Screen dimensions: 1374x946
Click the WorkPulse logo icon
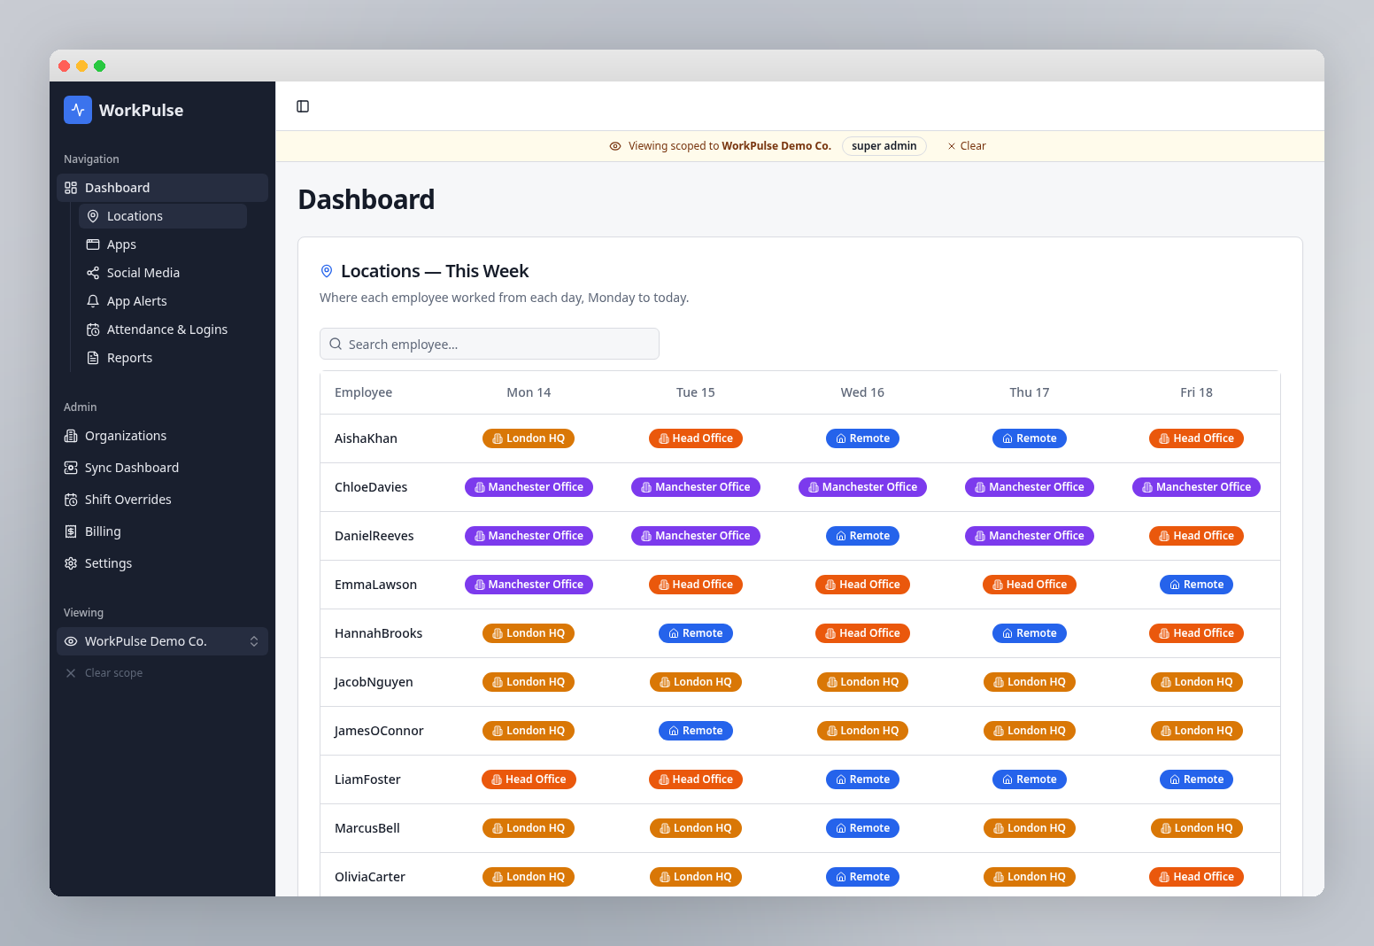78,110
